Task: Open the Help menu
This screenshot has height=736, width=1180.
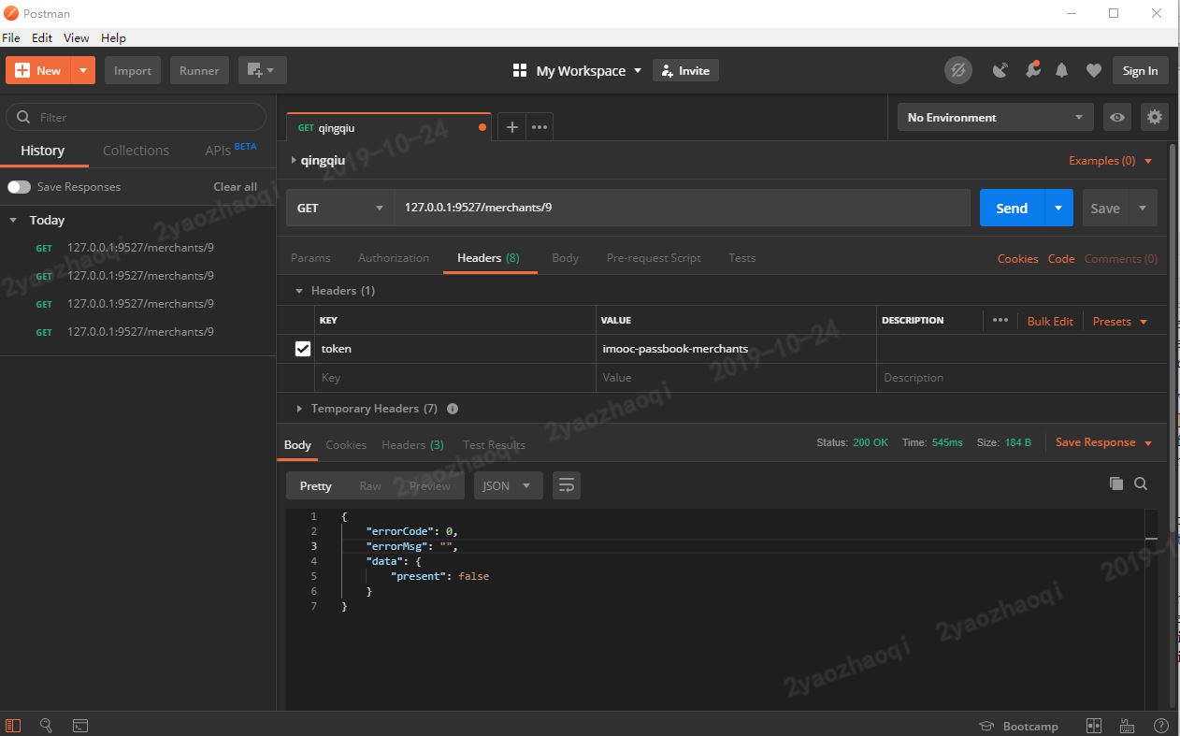Action: point(113,37)
